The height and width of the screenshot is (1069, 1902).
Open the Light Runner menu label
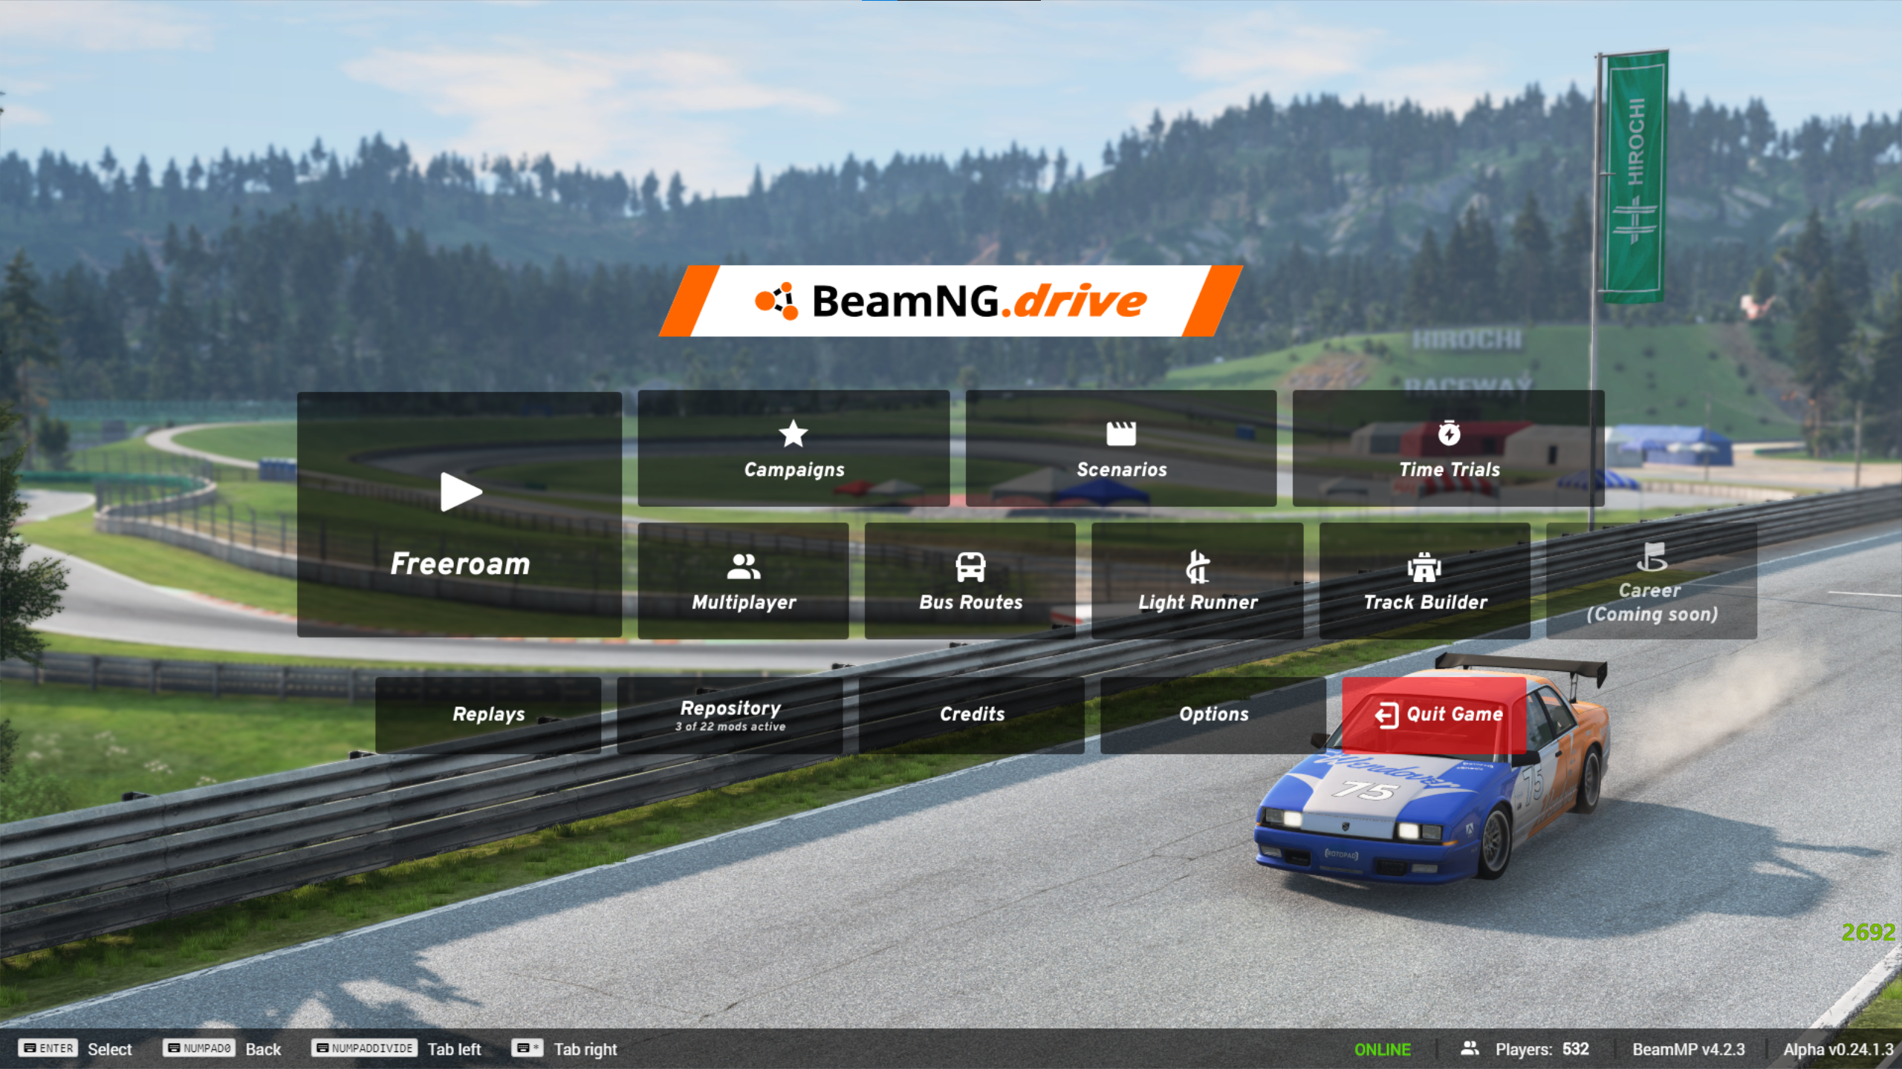point(1198,602)
